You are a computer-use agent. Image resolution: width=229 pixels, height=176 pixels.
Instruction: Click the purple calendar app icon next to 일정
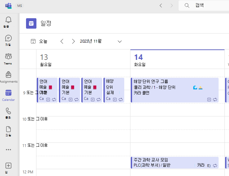31,23
